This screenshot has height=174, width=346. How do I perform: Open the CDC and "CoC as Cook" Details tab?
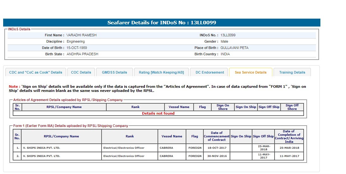(36, 72)
